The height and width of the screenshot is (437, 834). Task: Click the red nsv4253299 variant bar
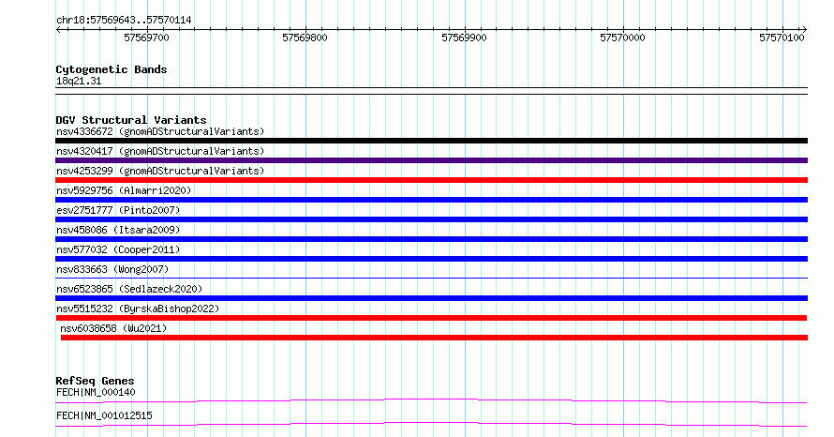[431, 180]
